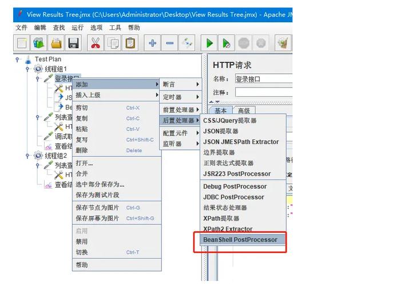Open the 工具 menu
This screenshot has width=401, height=286.
115,27
